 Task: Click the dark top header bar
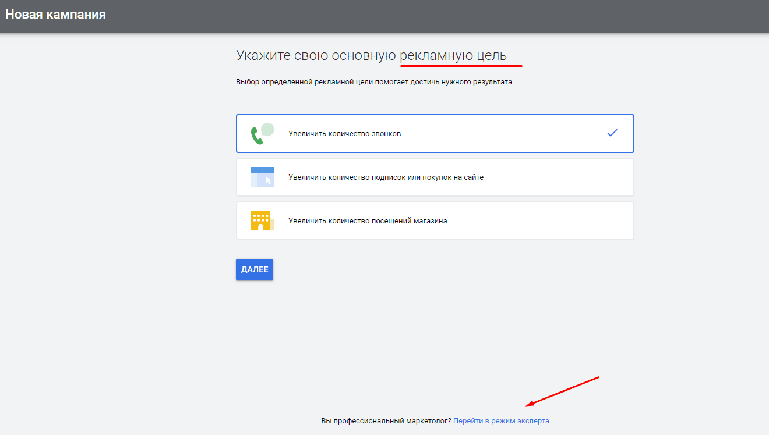(384, 16)
